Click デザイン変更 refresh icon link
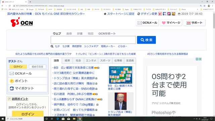This screenshot has height=121, width=215. click(x=147, y=14)
